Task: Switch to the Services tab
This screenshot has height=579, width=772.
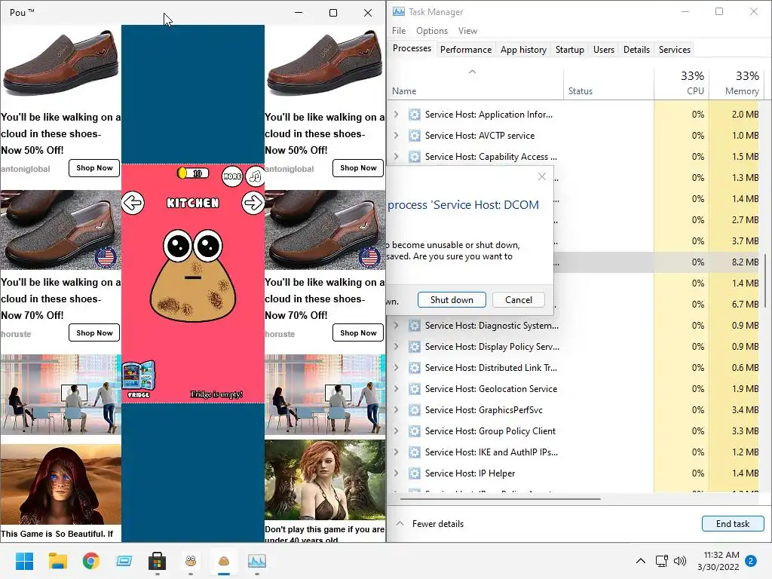Action: pos(675,49)
